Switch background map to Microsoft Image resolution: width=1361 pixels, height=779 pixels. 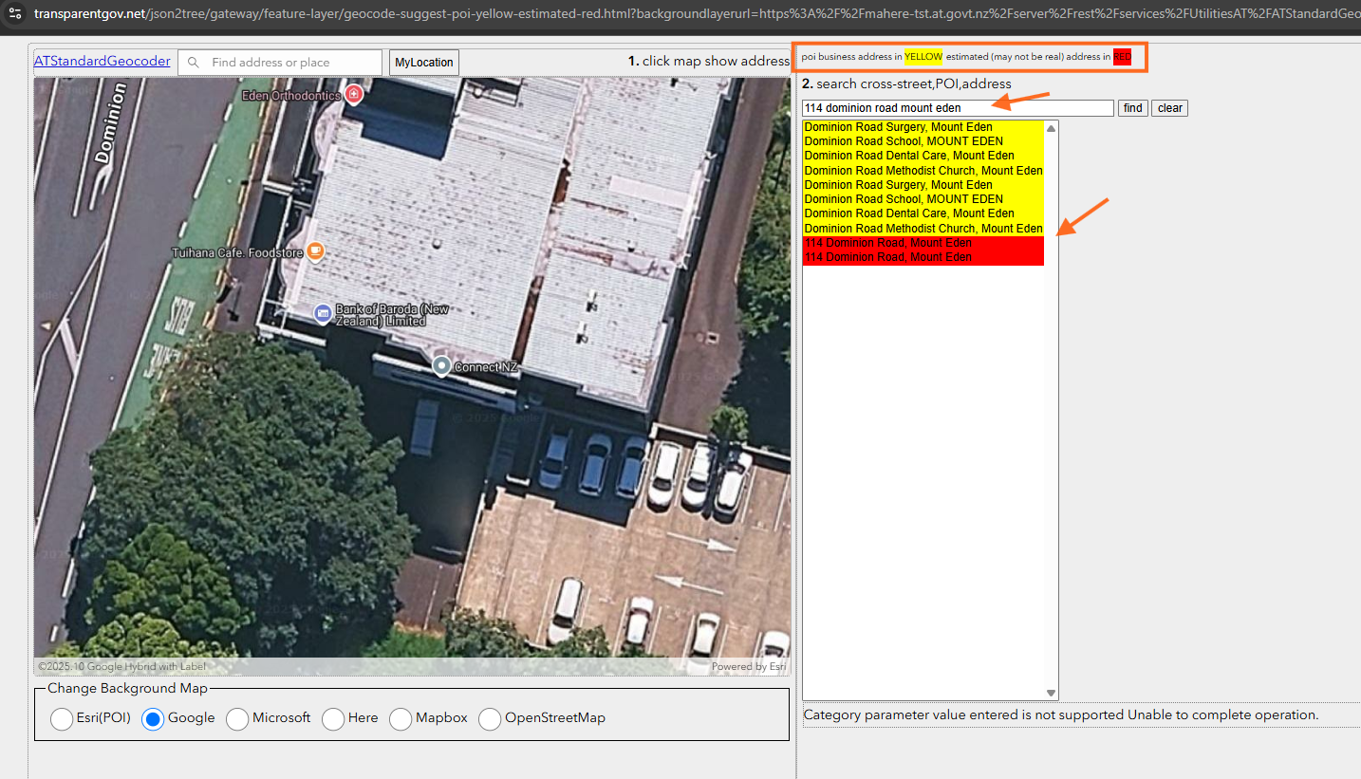click(237, 719)
